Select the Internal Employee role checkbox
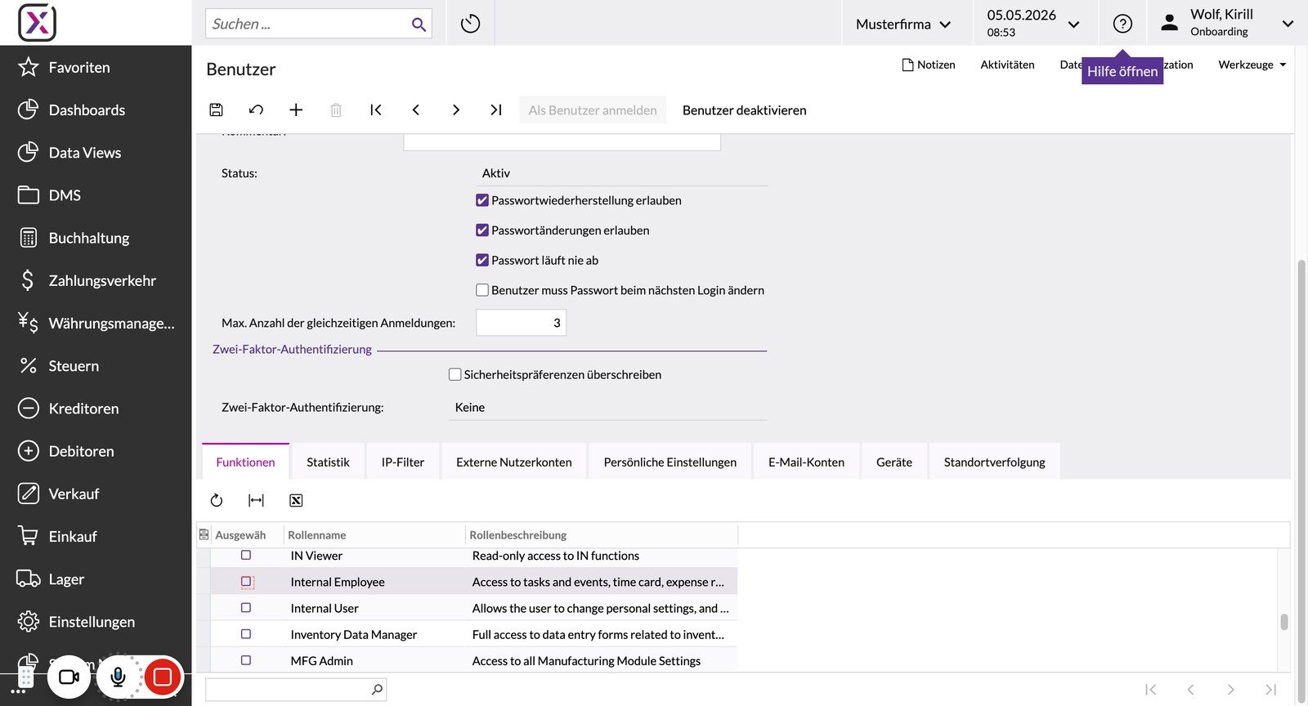The image size is (1308, 706). coord(246,582)
